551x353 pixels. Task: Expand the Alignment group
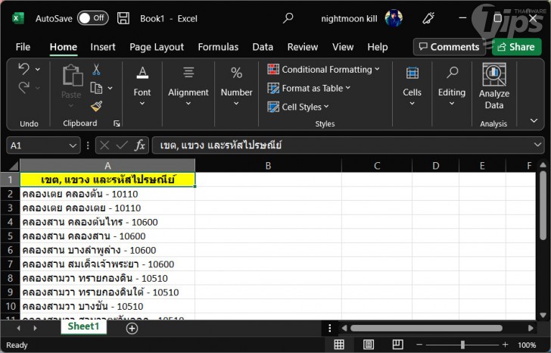tap(188, 86)
